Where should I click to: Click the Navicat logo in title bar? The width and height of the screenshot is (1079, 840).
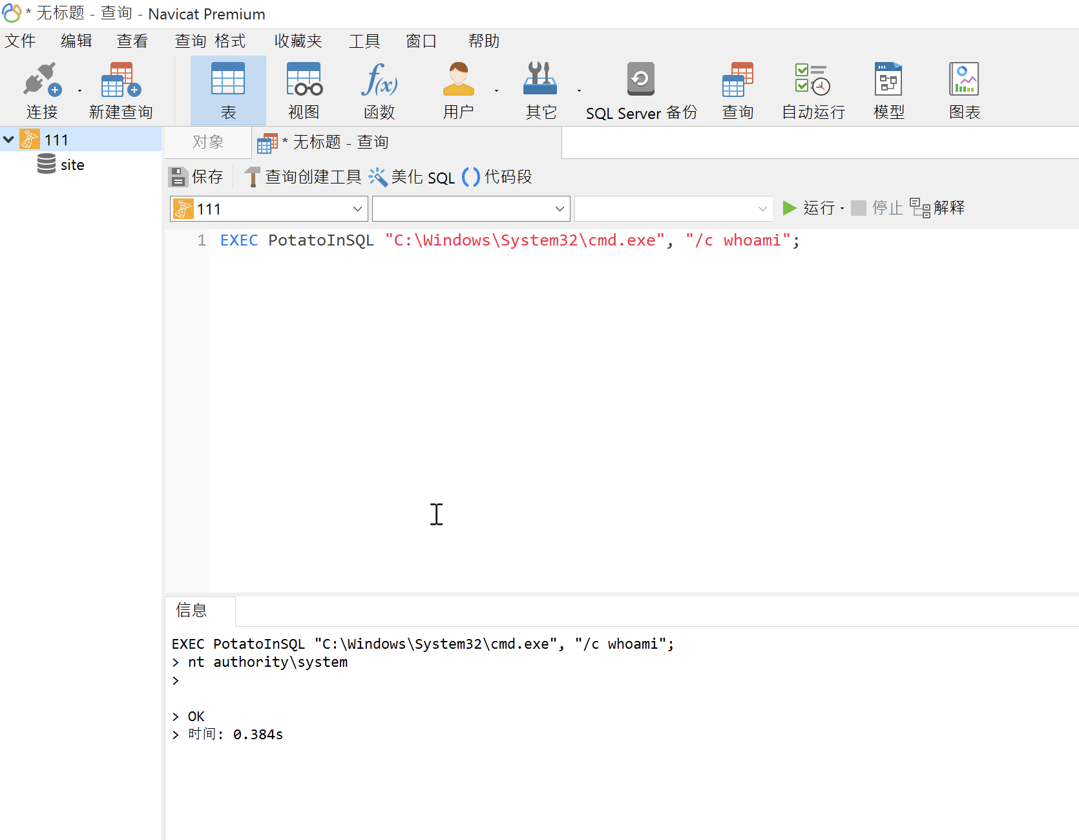12,13
